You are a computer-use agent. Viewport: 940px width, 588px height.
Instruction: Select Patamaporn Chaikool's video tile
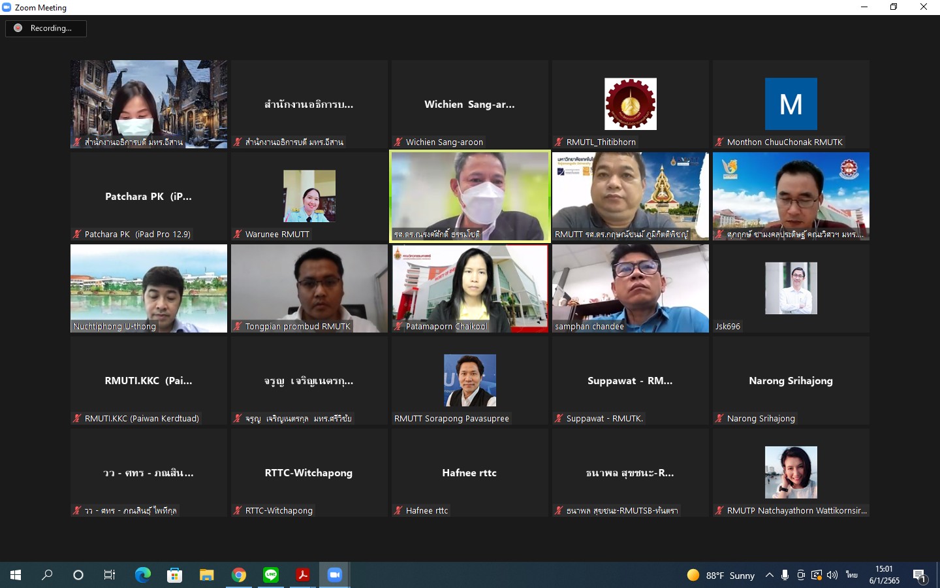(470, 288)
